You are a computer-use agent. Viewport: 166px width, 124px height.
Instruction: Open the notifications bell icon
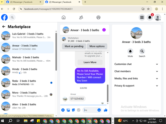tap(150, 17)
